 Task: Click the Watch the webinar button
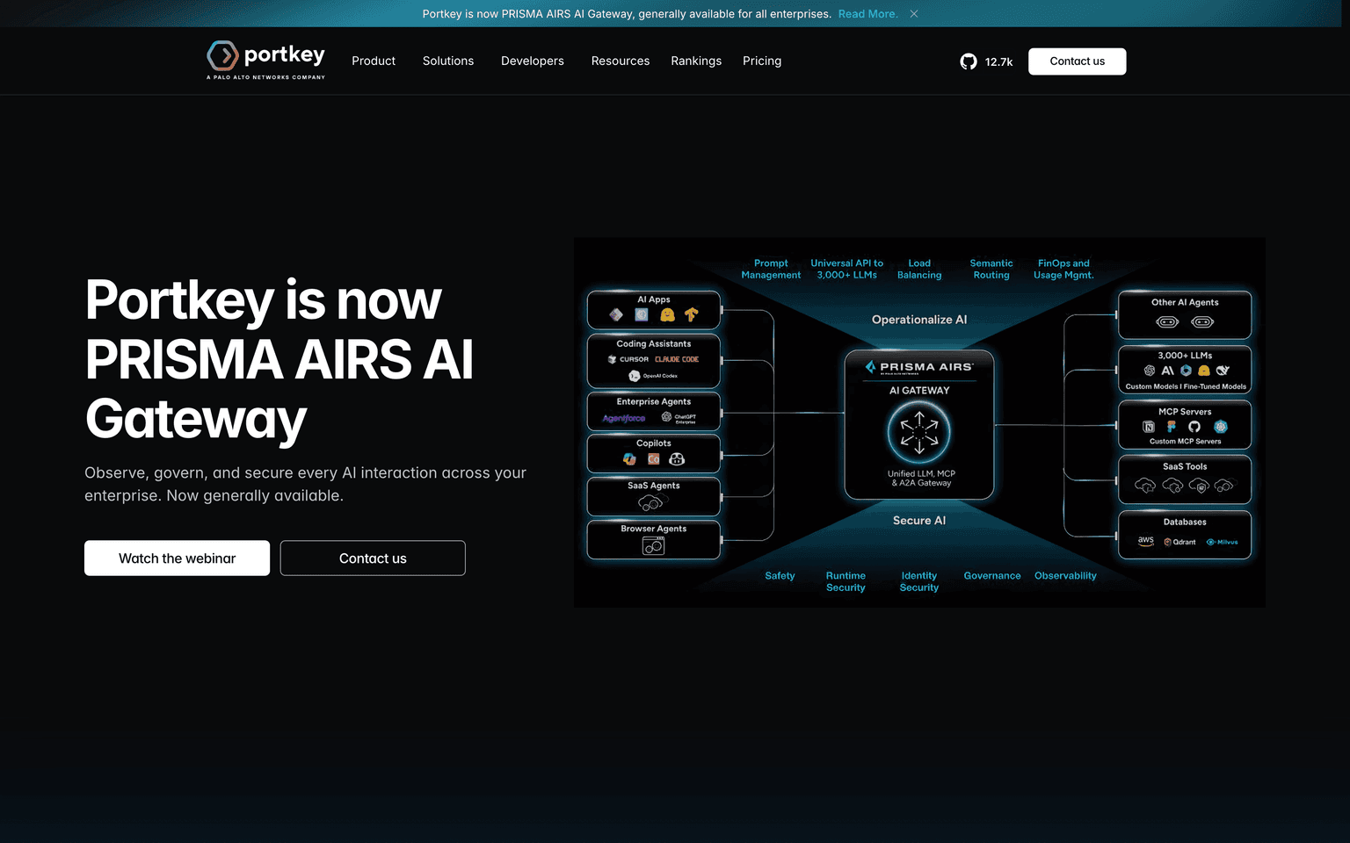[177, 558]
